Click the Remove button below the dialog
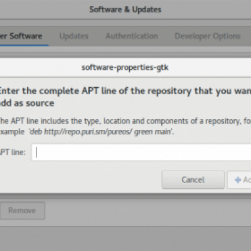Viewport: 251px width, 251px height. coord(22,210)
